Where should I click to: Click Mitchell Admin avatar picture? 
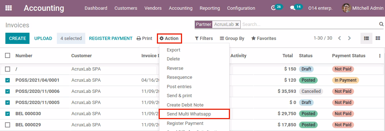click(346, 8)
